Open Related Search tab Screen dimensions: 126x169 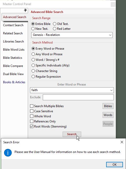click(x=13, y=33)
